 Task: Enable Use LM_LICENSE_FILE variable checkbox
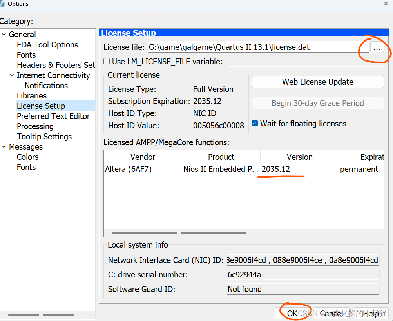pos(107,61)
